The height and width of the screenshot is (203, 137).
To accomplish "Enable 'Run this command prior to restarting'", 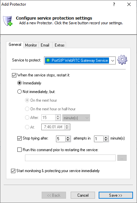I will point(19,150).
